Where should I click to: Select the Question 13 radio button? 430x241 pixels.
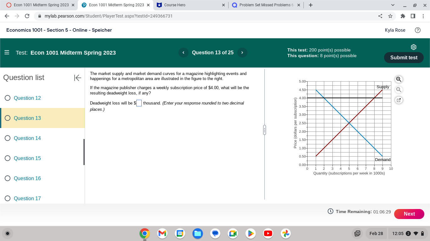pyautogui.click(x=8, y=118)
